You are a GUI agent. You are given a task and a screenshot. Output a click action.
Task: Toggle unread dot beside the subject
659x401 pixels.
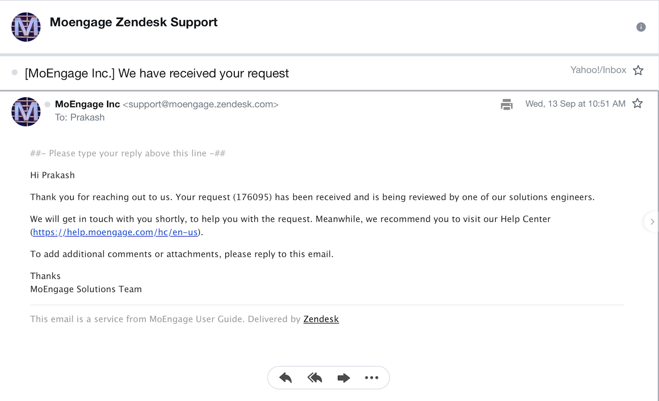(15, 73)
